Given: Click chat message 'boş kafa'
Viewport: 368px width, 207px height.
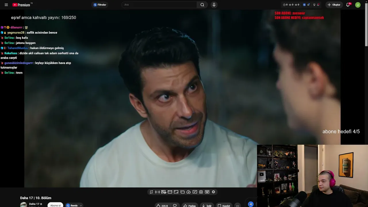Looking at the screenshot, I should point(22,38).
